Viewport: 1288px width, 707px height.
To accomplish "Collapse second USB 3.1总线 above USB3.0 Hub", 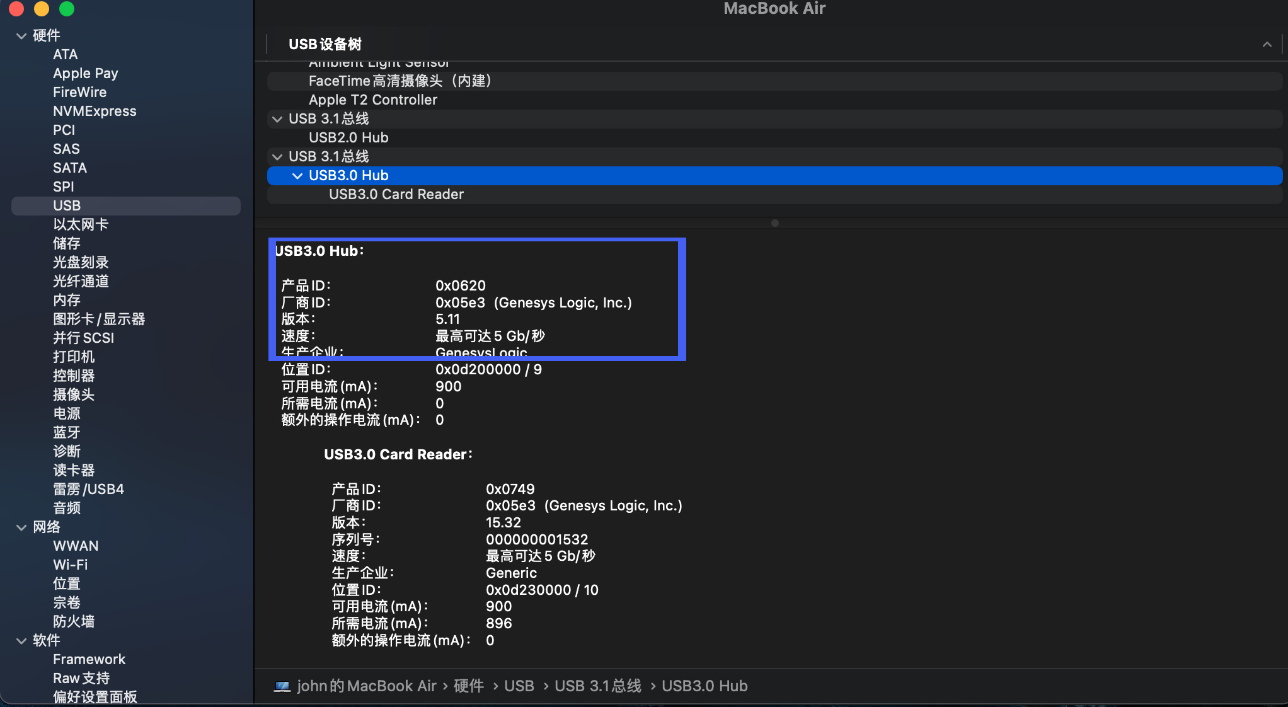I will tap(277, 157).
